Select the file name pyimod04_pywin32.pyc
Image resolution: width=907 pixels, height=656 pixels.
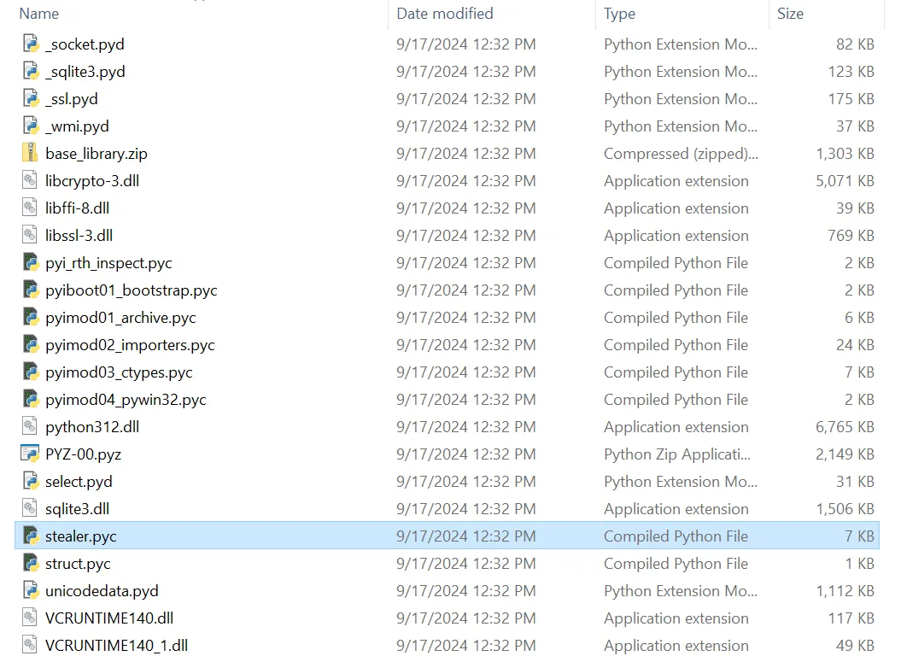coord(126,399)
